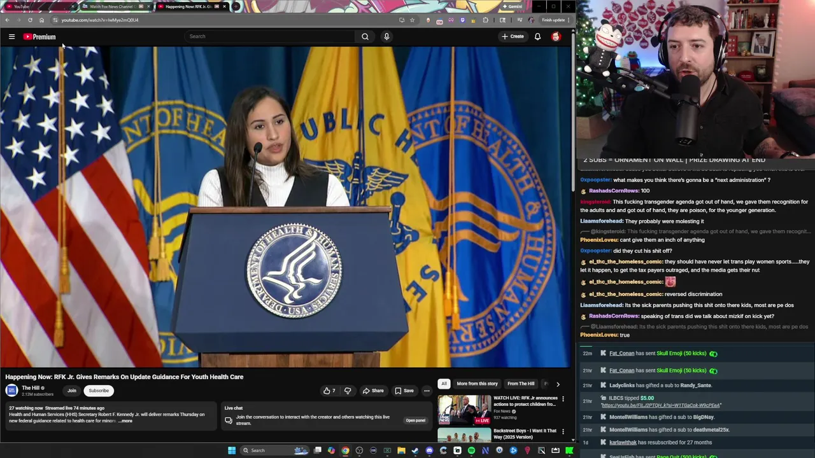This screenshot has height=458, width=815.
Task: Expand video description with ...more
Action: 125,420
